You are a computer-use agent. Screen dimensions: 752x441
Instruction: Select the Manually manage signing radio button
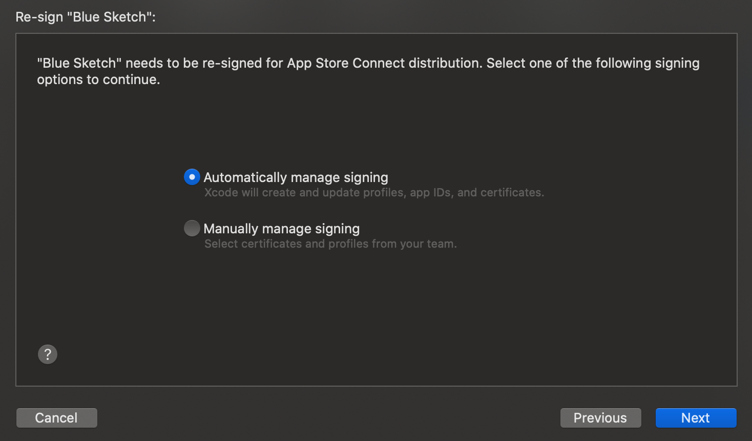point(192,228)
